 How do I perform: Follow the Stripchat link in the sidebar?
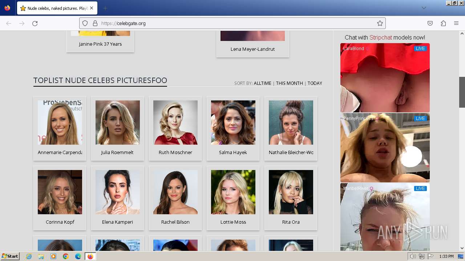[x=380, y=37]
